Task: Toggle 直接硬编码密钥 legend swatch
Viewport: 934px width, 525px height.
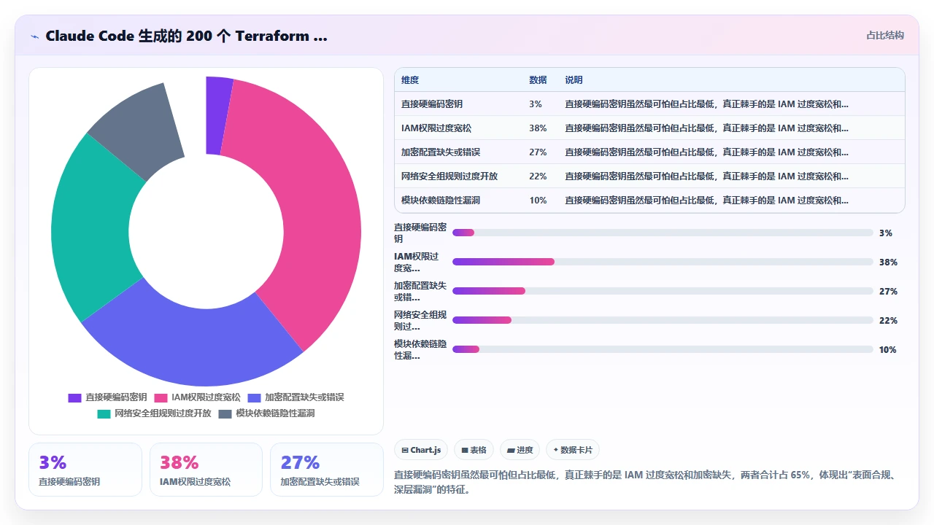Action: [74, 397]
